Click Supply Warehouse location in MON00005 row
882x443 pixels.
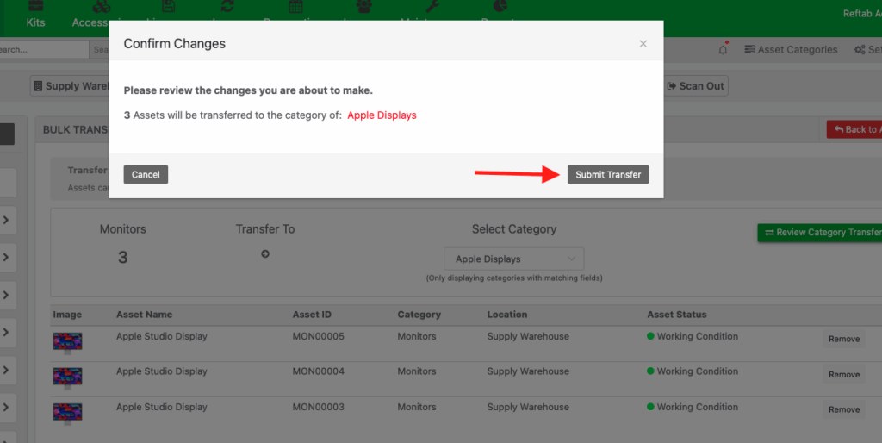coord(528,336)
